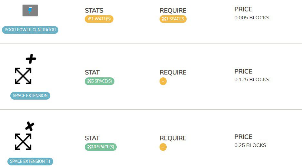Click the 1 Watt(s) stat badge
This screenshot has width=302, height=167.
(x=99, y=19)
